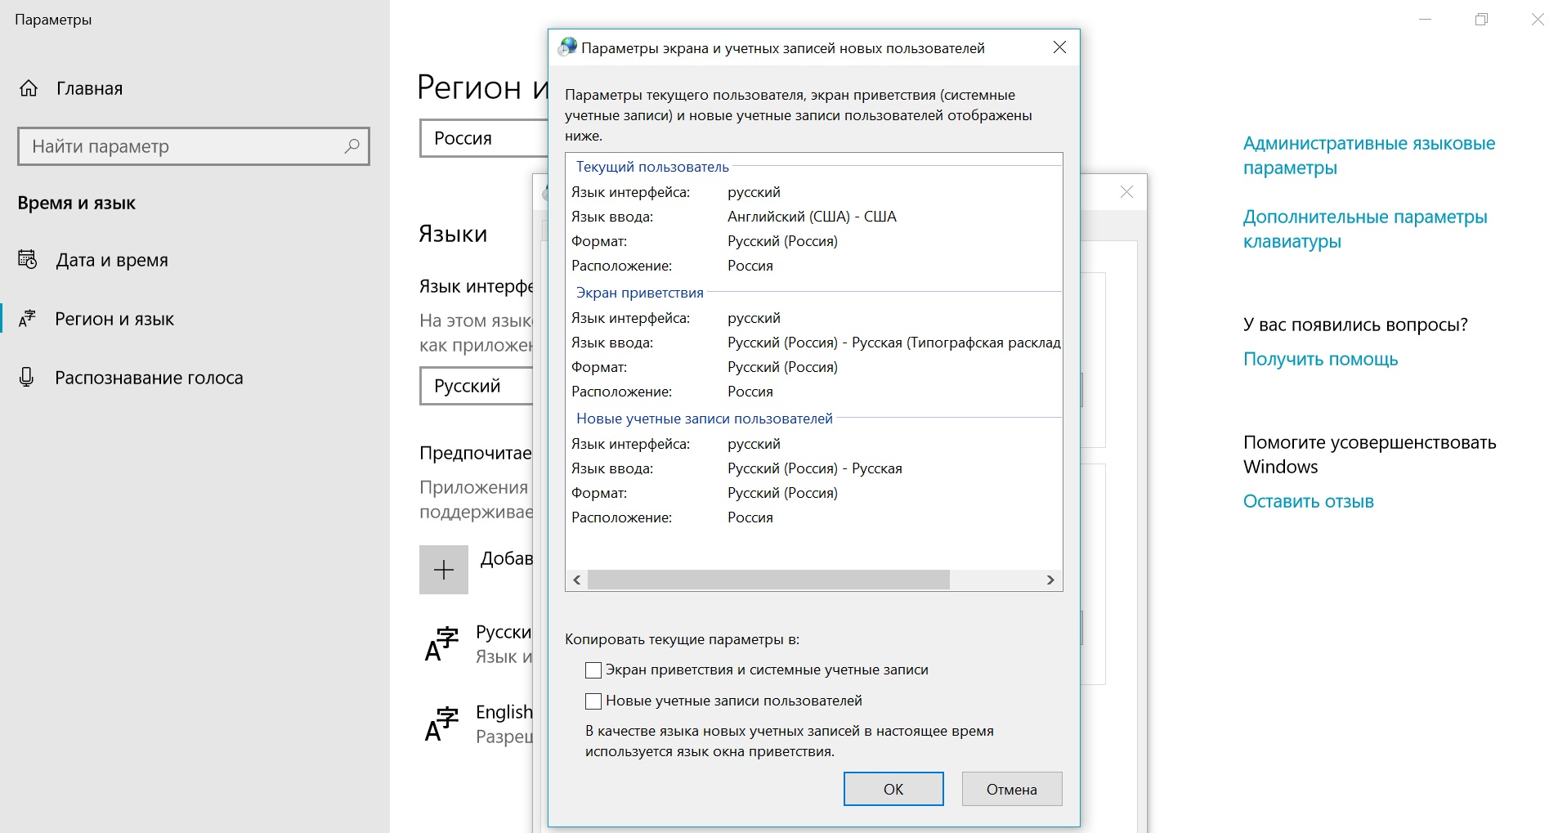
Task: Click the Отмена button
Action: coord(1012,789)
